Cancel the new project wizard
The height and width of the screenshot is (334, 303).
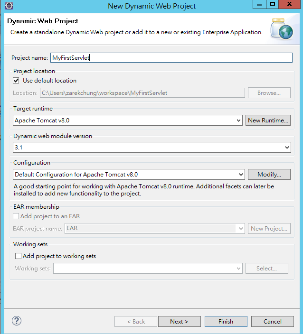click(x=273, y=322)
